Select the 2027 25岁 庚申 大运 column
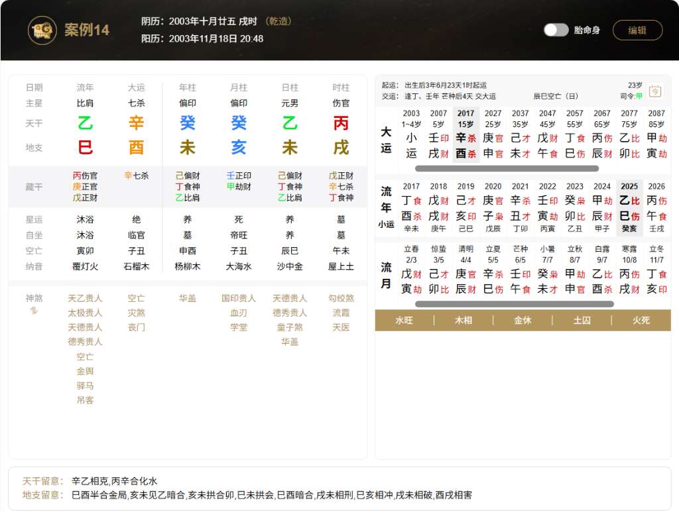Screen dimensions: 679x512 493,134
